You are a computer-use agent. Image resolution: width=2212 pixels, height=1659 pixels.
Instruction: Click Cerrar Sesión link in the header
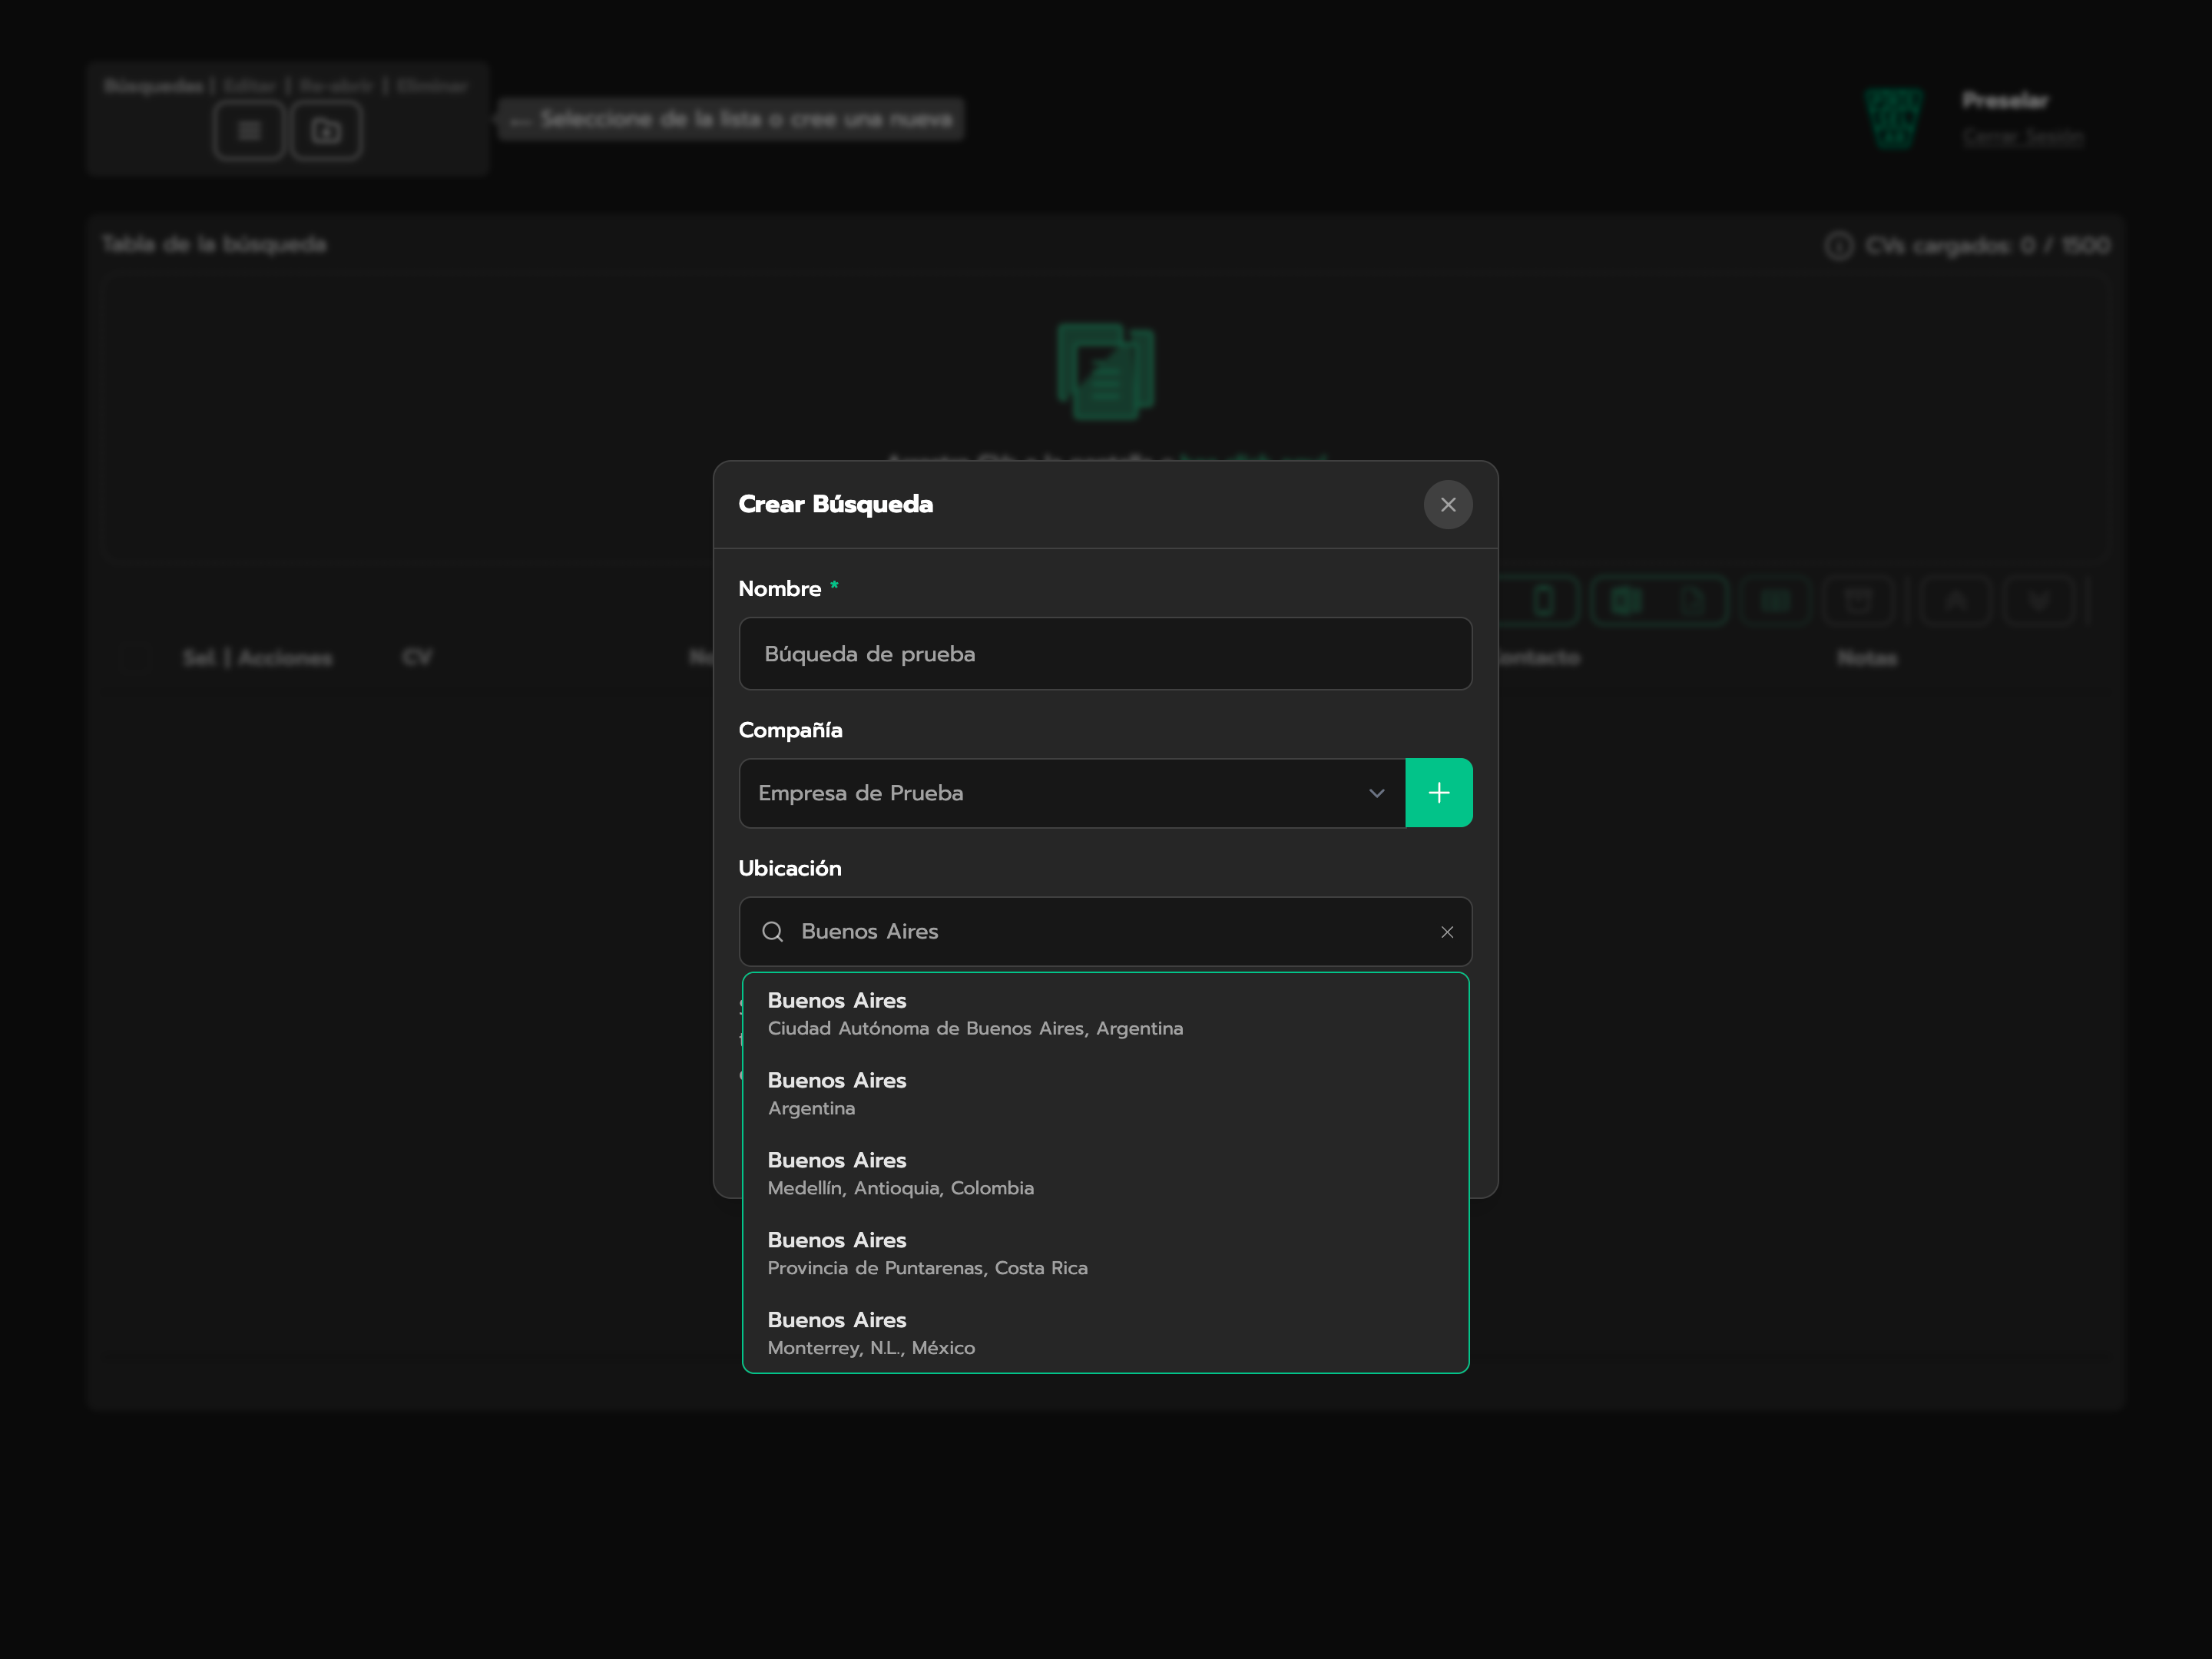(x=2022, y=137)
